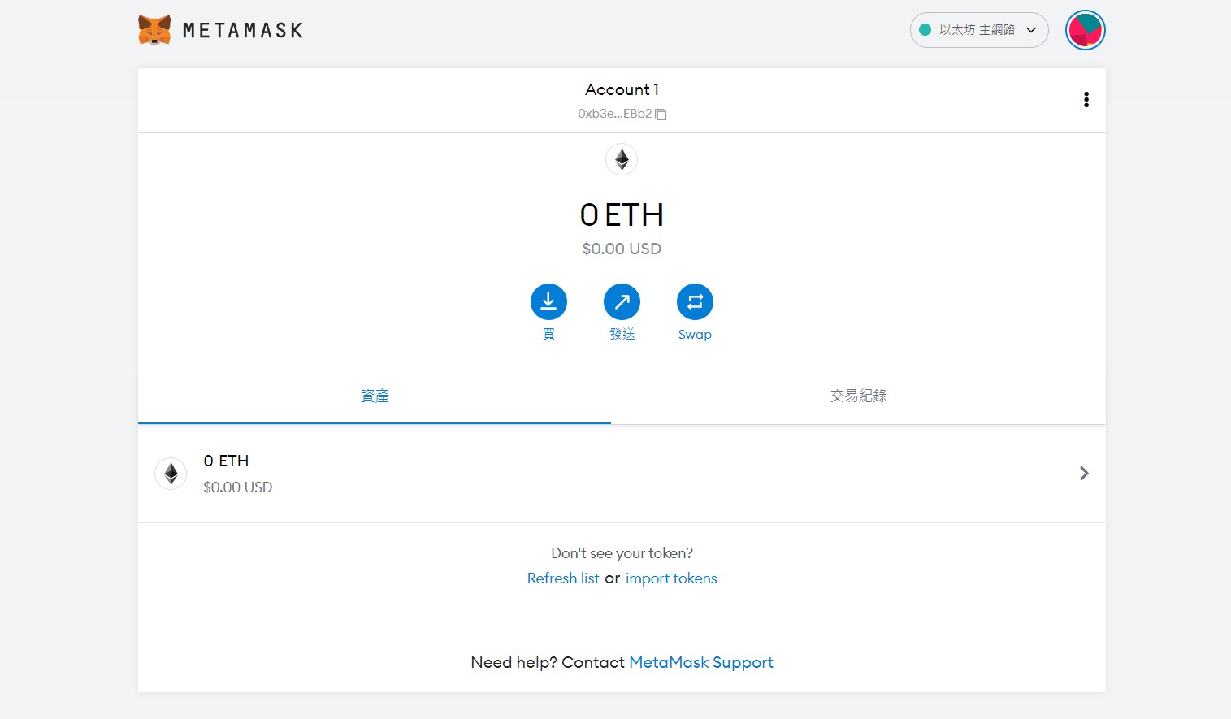1231x719 pixels.
Task: Click the large 0 ETH balance text
Action: coord(622,215)
